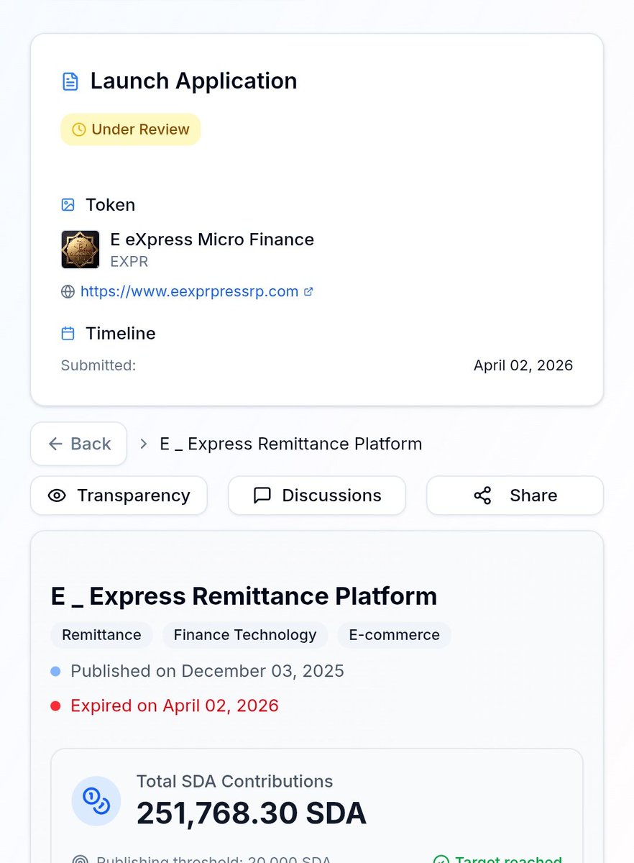Switch to the Discussions tab
Viewport: 634px width, 863px height.
[316, 495]
